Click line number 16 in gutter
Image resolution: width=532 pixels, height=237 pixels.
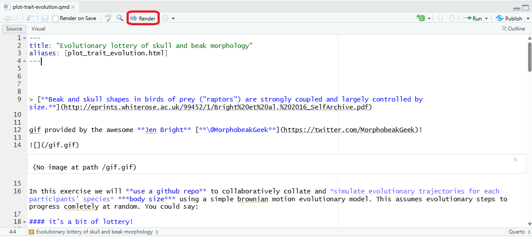point(17,191)
